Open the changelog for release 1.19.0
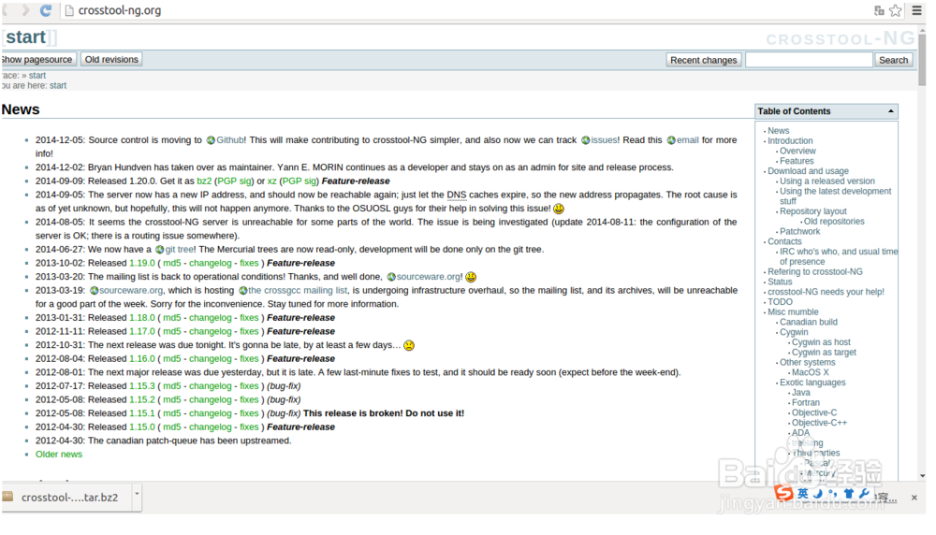 [210, 263]
